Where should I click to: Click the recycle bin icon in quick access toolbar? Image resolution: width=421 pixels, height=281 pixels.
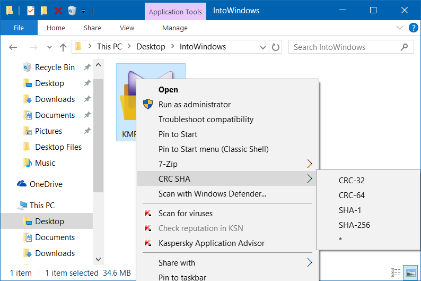(x=72, y=10)
